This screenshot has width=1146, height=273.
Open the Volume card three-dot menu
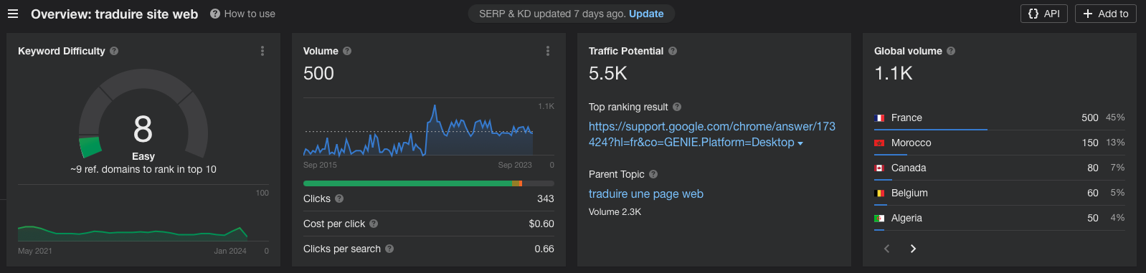pyautogui.click(x=548, y=51)
